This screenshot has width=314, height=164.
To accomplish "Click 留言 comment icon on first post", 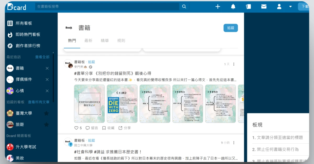I will click(92, 128).
